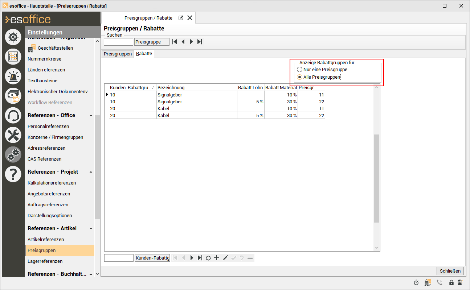Open Angebotsreferenzen entry

49,194
